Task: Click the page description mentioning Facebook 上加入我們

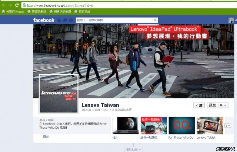Action: coord(73,126)
